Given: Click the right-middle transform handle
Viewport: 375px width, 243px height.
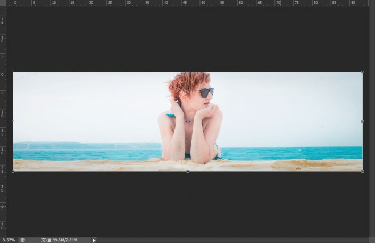Looking at the screenshot, I should (363, 121).
